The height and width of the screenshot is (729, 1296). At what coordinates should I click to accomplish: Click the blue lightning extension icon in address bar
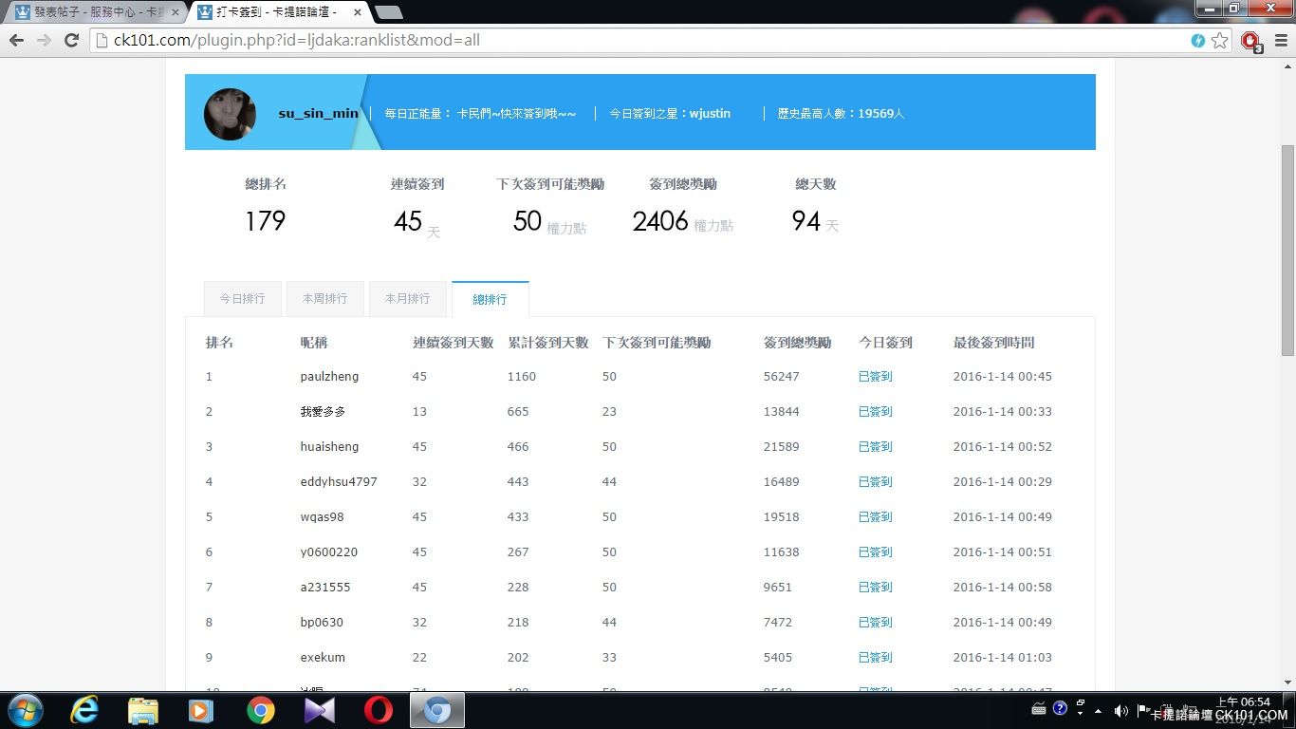click(x=1198, y=40)
